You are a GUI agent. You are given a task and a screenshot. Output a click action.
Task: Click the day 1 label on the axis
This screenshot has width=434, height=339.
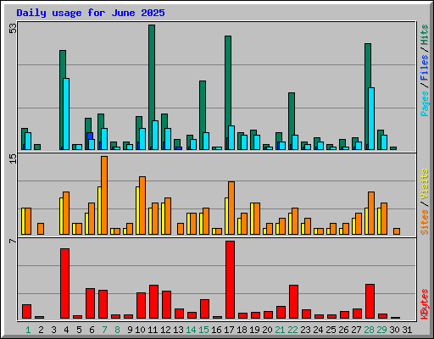(x=28, y=330)
